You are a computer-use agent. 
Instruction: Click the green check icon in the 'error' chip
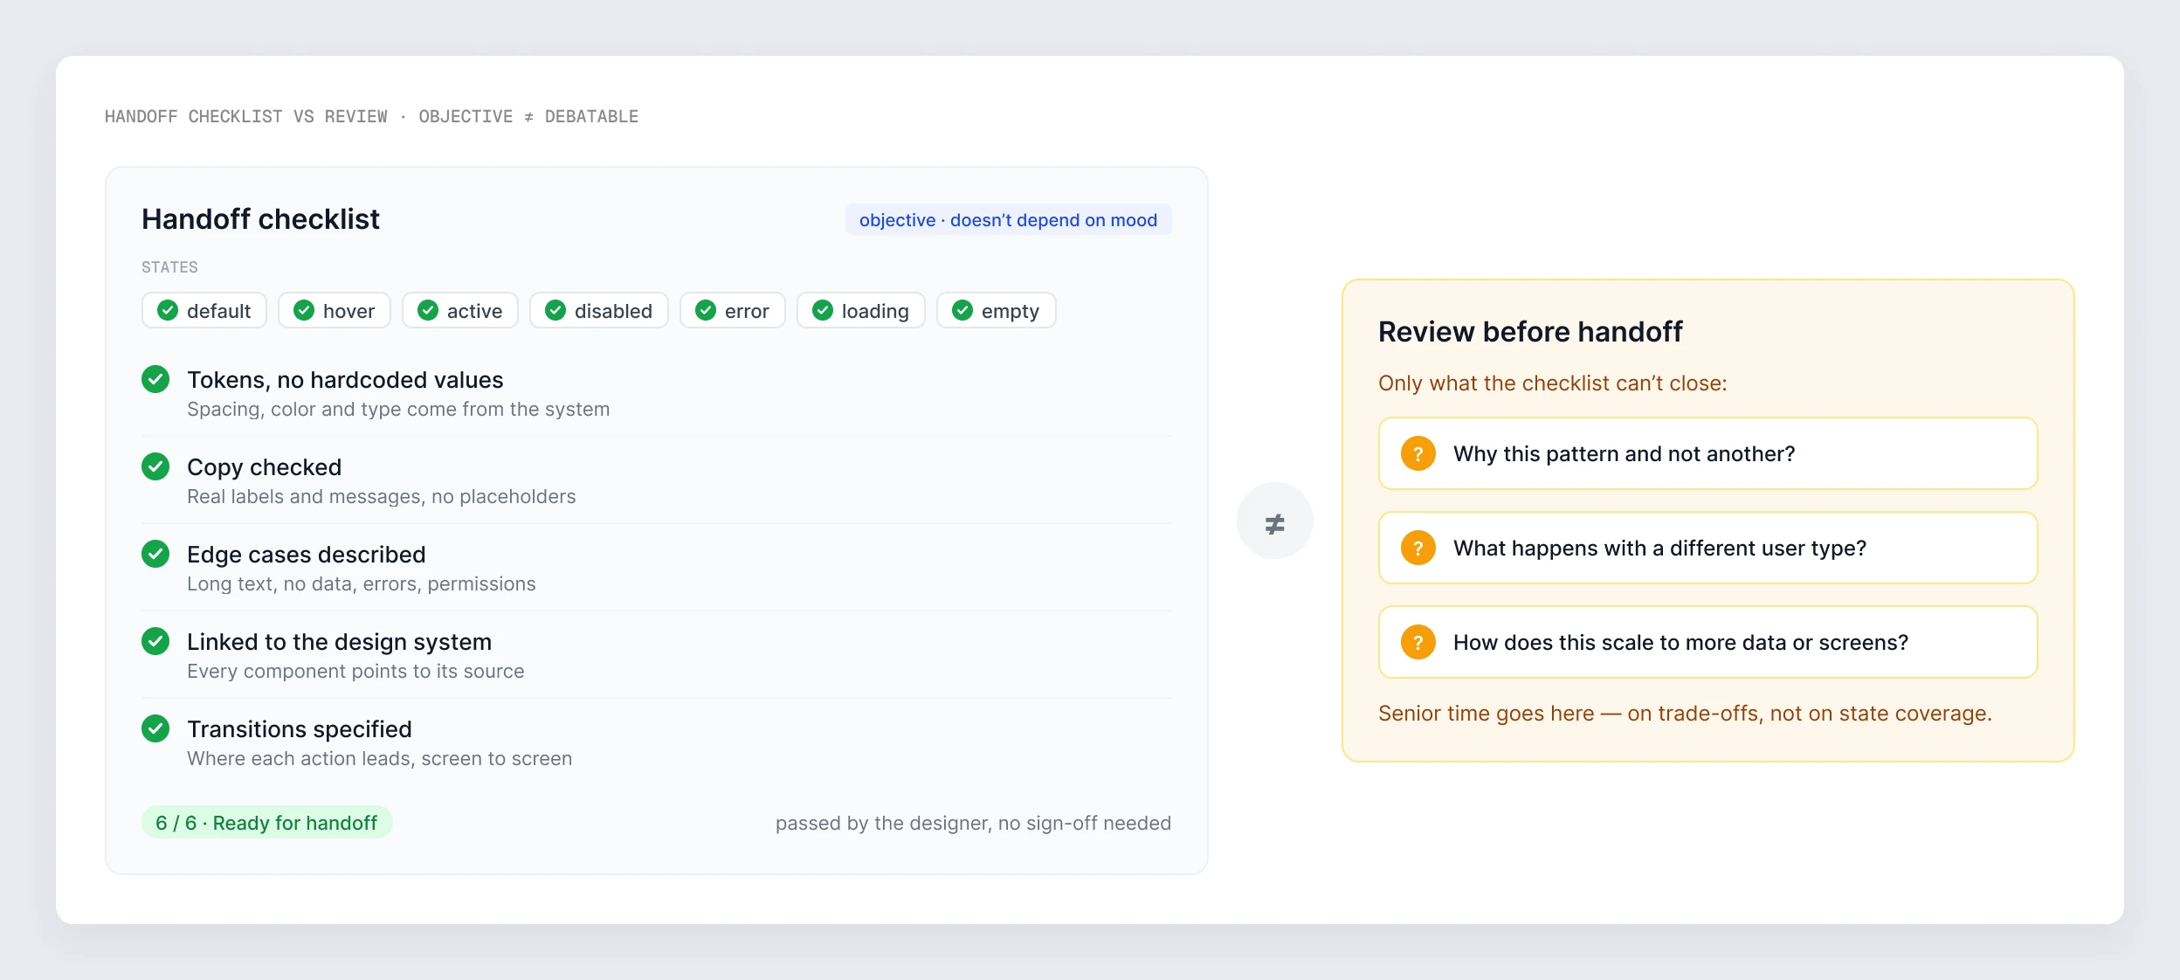706,310
